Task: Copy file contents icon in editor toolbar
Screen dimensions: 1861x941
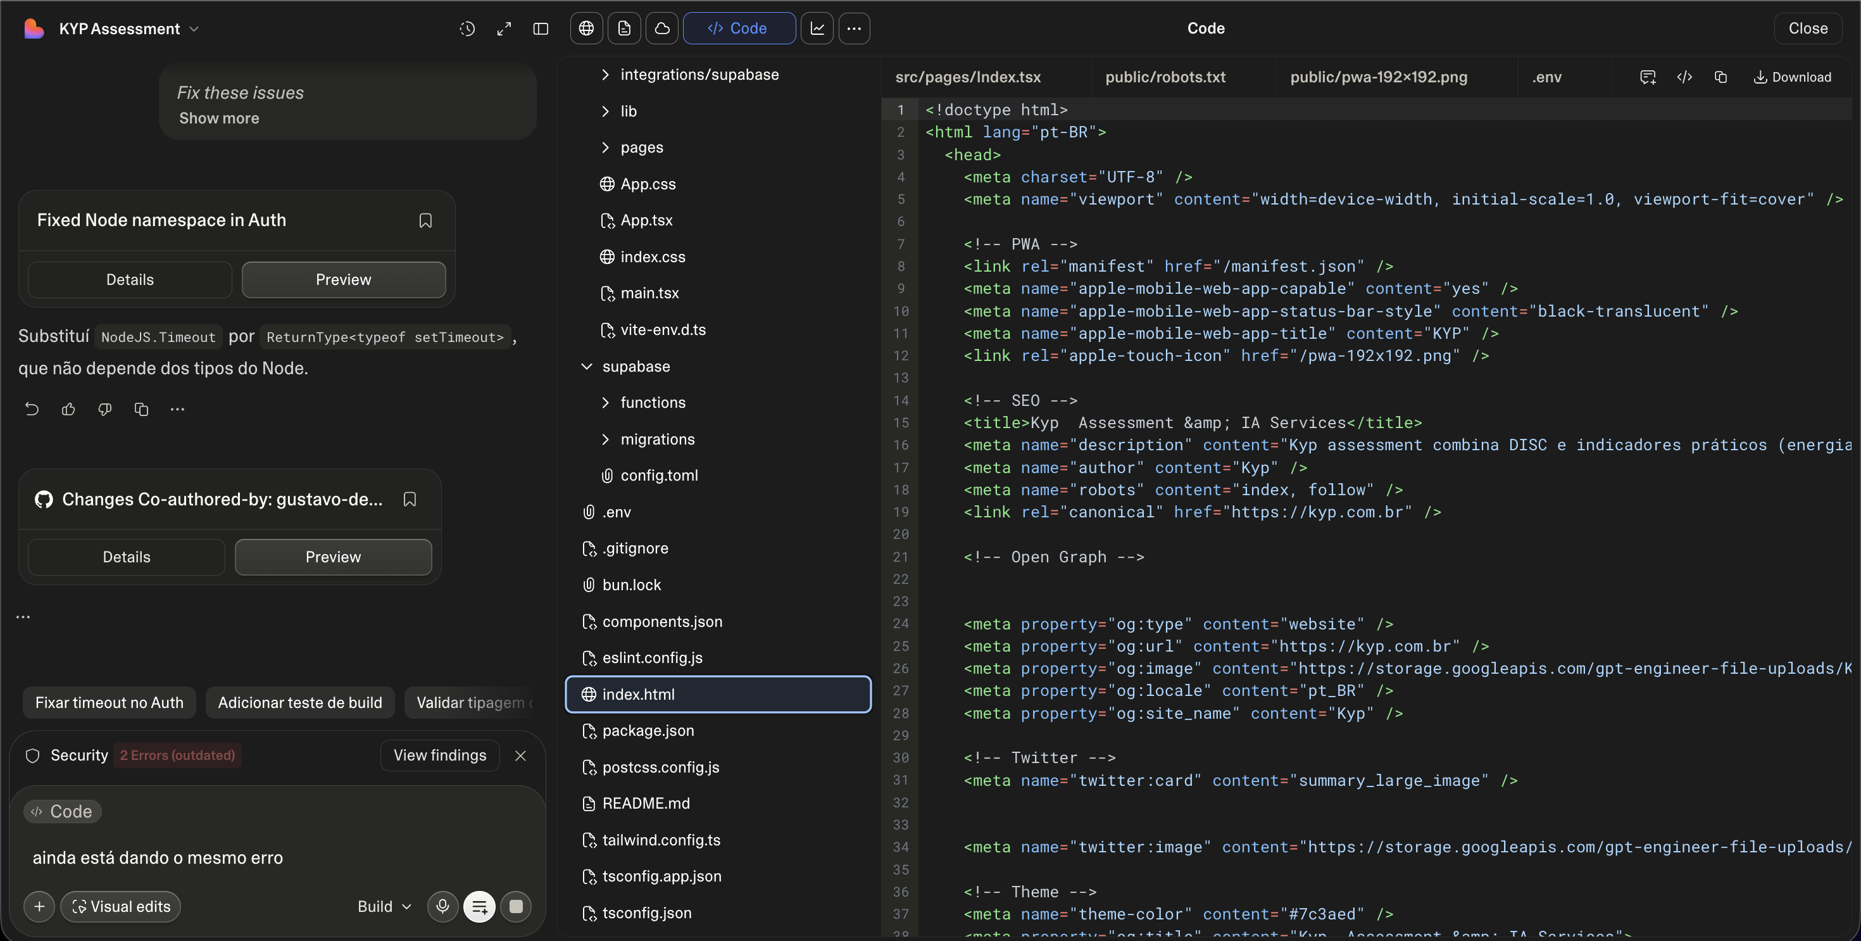Action: coord(1721,77)
